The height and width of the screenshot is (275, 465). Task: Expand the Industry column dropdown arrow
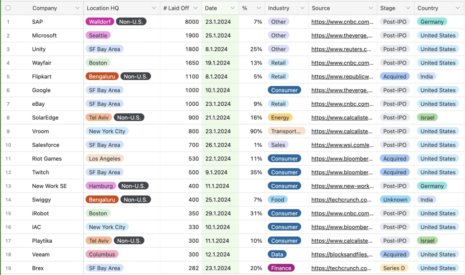pos(302,8)
